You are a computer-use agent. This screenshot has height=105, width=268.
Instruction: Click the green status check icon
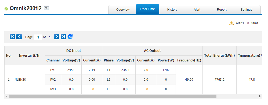(6, 9)
